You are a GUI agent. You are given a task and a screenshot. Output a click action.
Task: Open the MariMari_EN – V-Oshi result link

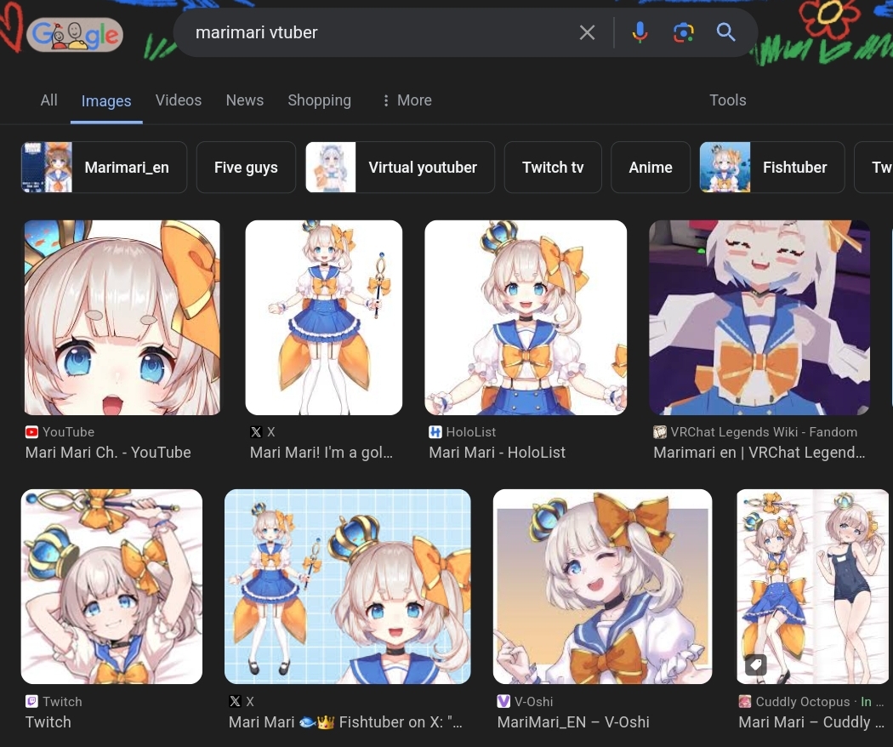click(x=573, y=722)
